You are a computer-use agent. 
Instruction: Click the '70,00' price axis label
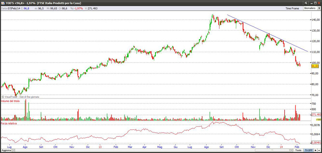point(316,95)
